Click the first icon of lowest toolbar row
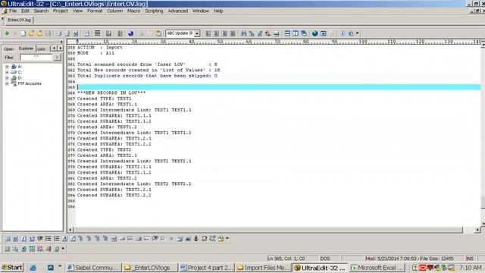This screenshot has width=485, height=273. pyautogui.click(x=7, y=249)
